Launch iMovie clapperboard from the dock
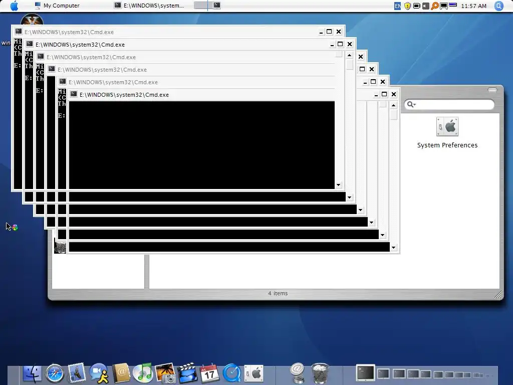 tap(187, 373)
